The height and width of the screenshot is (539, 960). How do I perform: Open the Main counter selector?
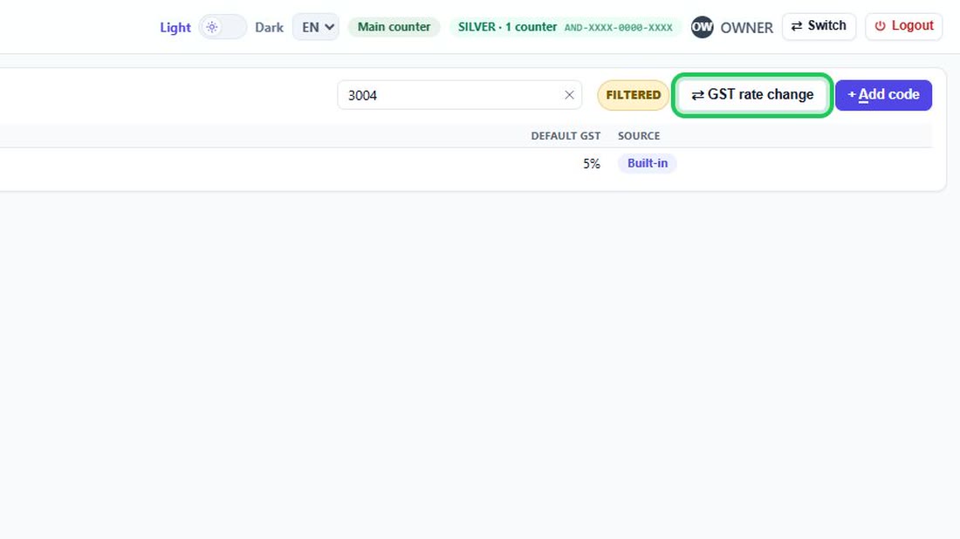click(x=394, y=27)
